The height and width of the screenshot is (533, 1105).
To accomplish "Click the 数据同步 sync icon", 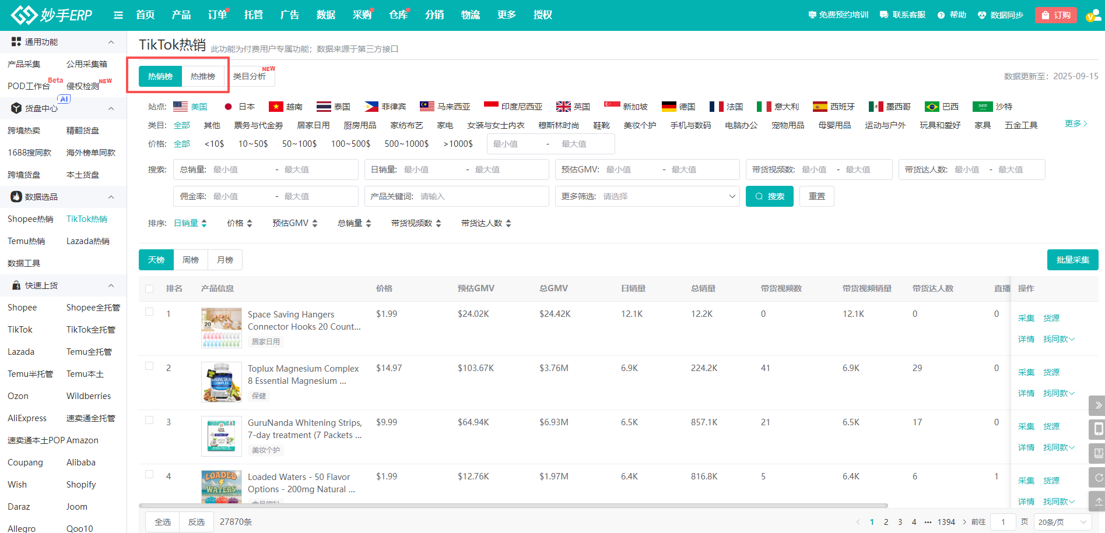I will click(982, 15).
